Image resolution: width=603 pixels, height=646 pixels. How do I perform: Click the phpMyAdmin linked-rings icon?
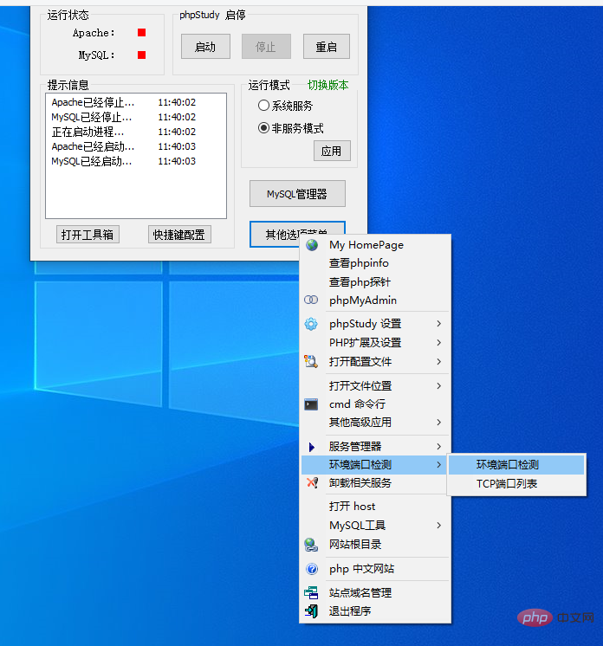[311, 300]
